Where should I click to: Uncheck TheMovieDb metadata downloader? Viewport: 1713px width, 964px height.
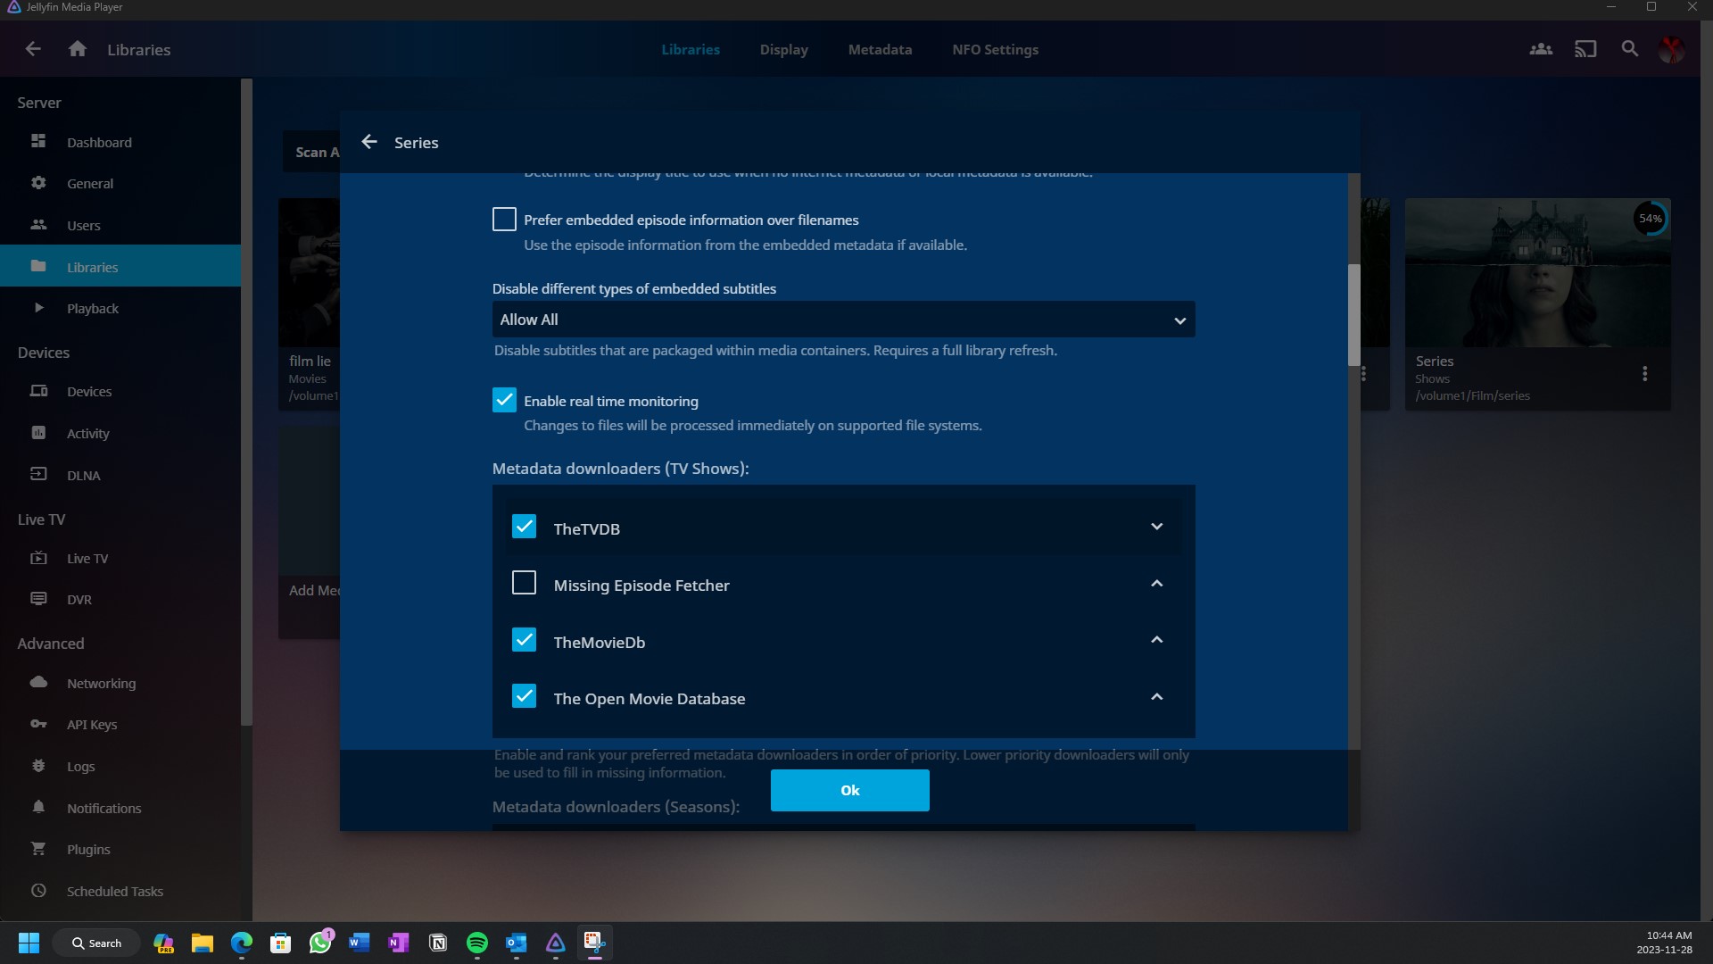click(x=524, y=640)
